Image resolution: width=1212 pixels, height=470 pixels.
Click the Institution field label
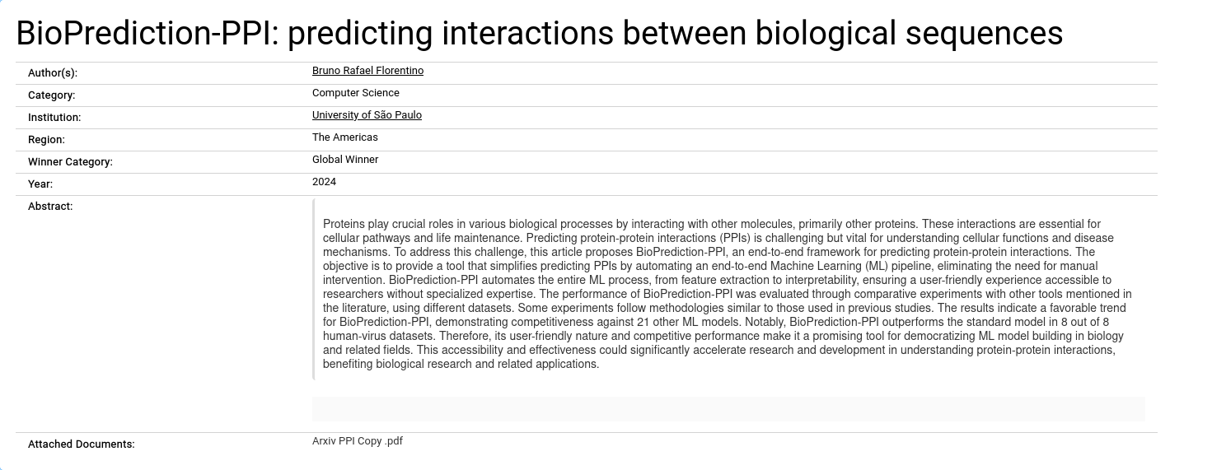click(x=54, y=118)
